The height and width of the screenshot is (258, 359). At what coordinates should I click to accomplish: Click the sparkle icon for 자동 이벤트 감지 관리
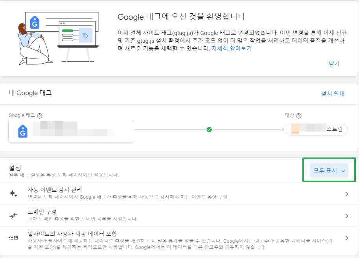[13, 194]
